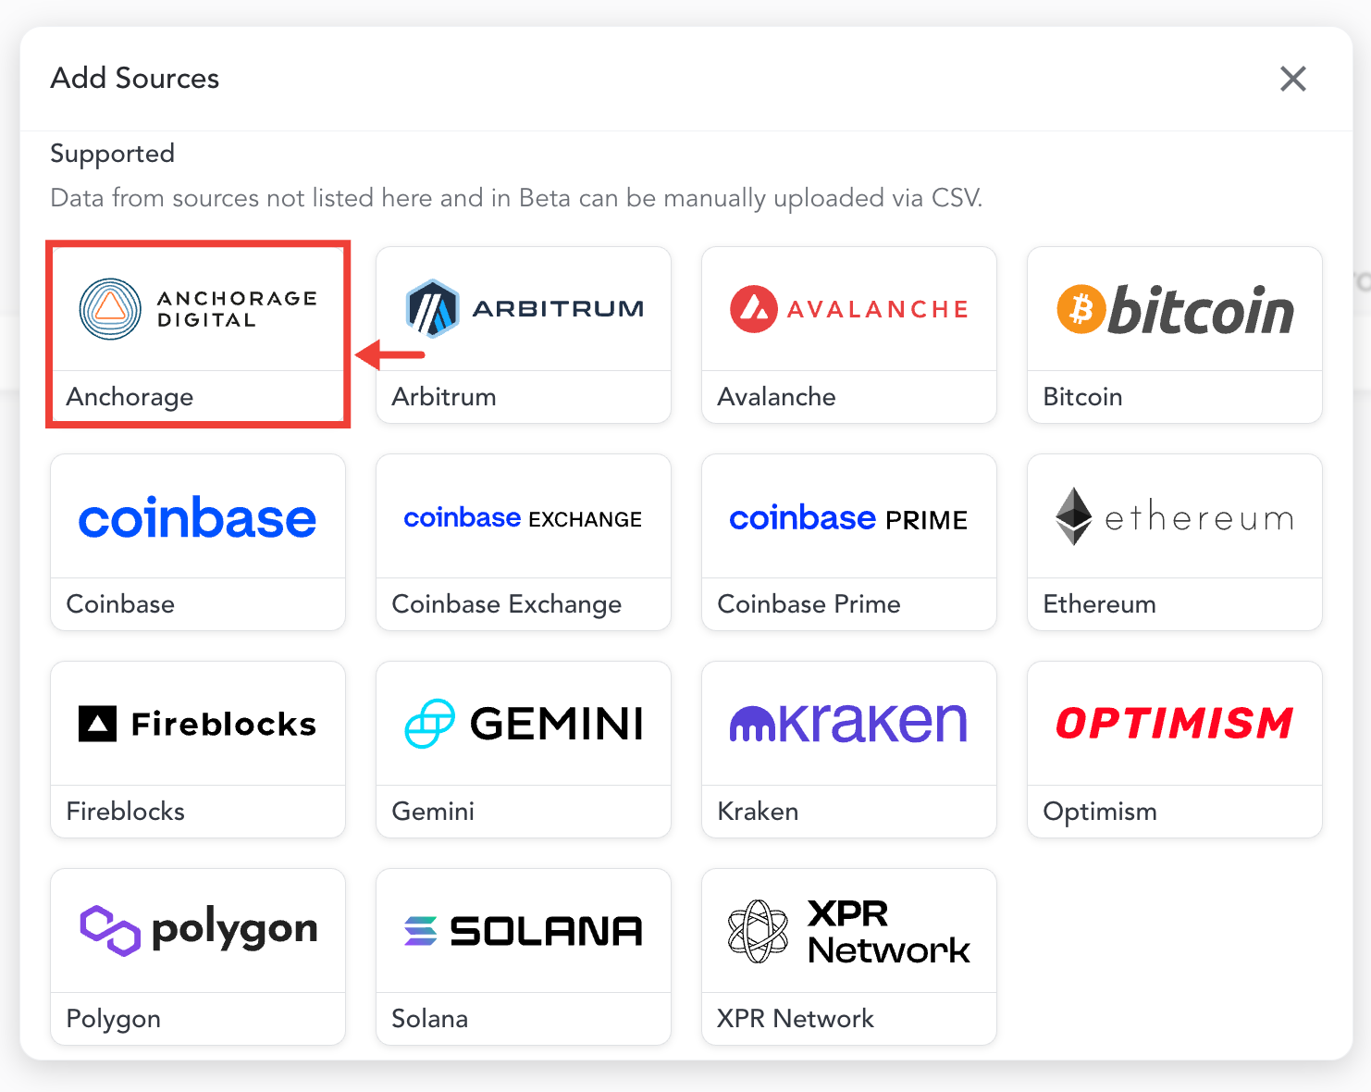Click the purple Polygon logo icon
1371x1092 pixels.
coord(110,930)
